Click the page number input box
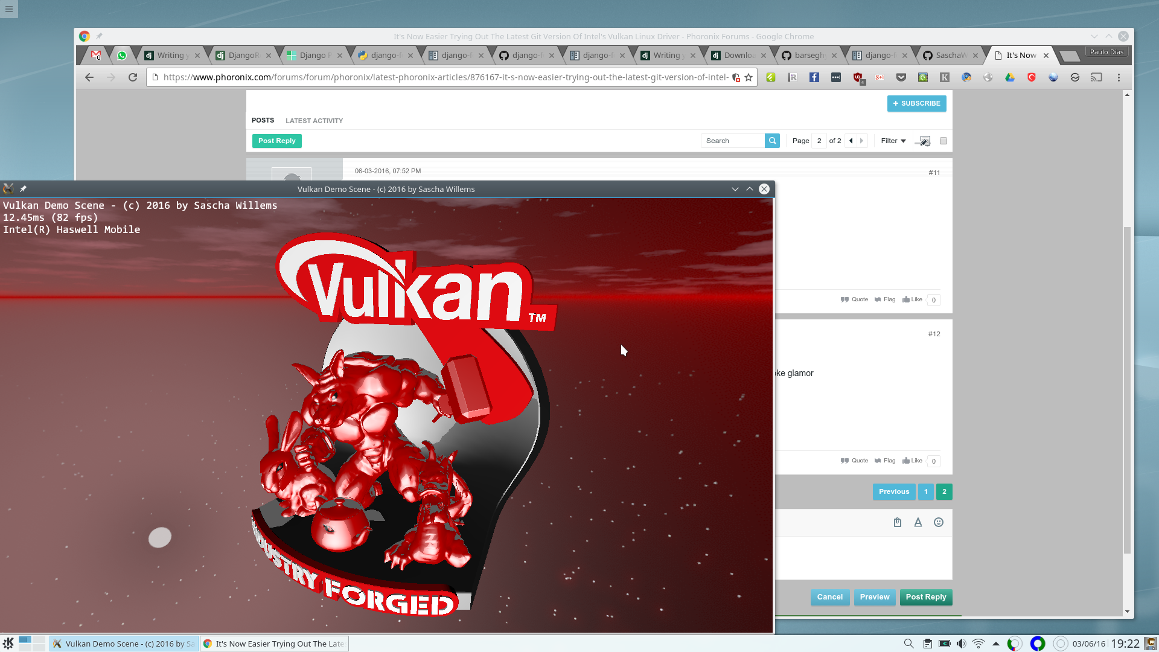1159x652 pixels. (x=819, y=141)
